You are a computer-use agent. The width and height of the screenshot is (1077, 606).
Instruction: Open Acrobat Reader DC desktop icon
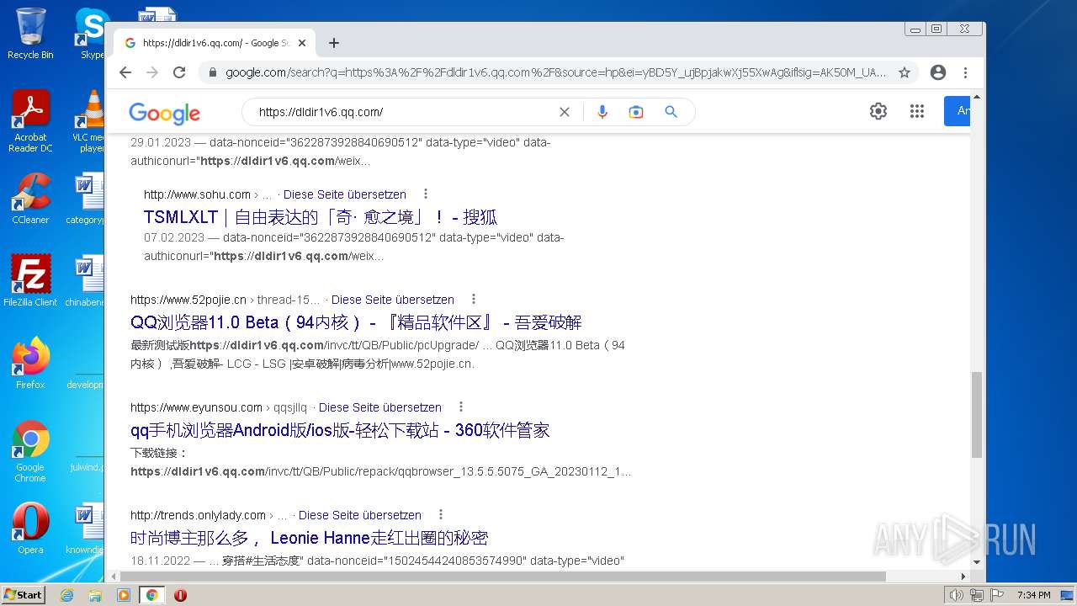[x=30, y=122]
